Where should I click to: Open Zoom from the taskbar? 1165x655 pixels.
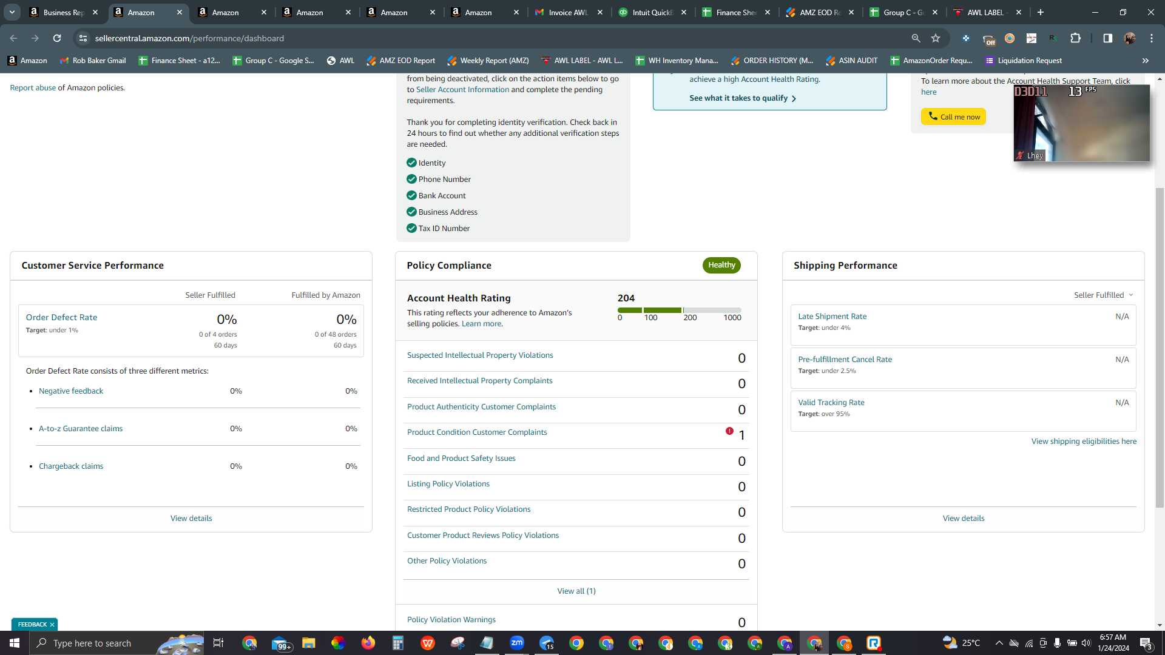(517, 643)
